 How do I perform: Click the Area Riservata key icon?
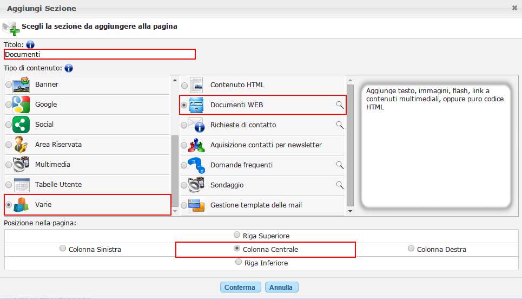(x=21, y=145)
